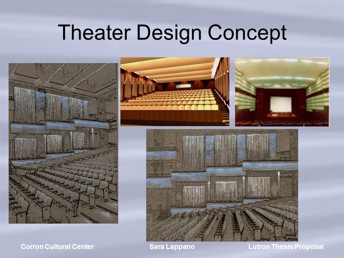Click the "Theater Design Concept" slide title
Image resolution: width=344 pixels, height=258 pixels.
pos(172,33)
